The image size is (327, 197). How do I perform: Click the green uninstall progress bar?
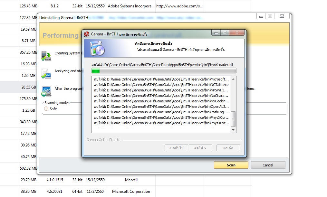pos(164,71)
